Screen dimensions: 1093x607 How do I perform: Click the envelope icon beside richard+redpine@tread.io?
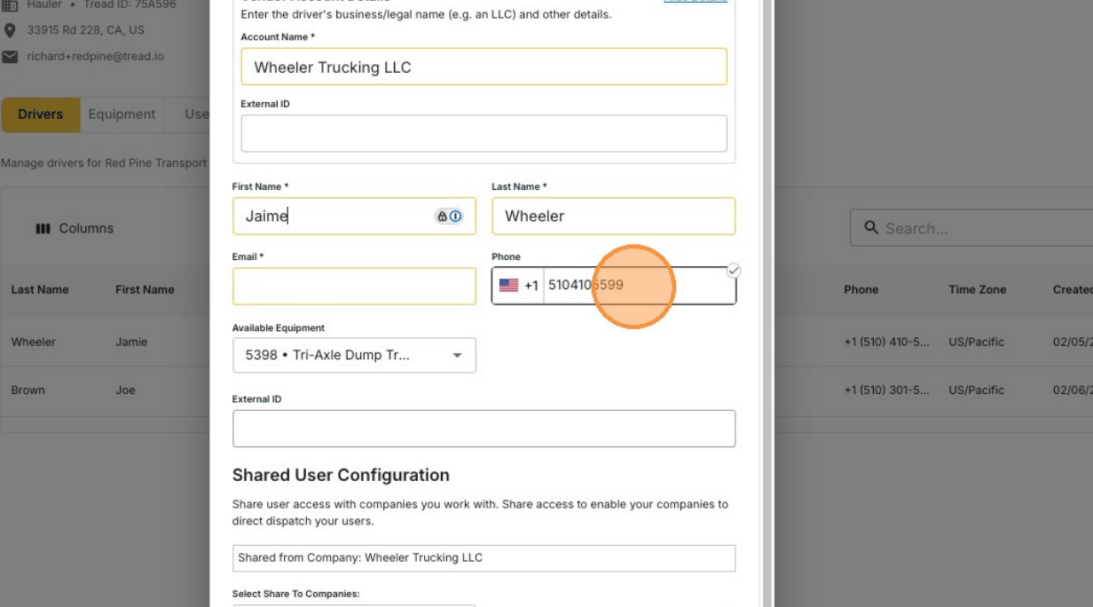click(x=10, y=57)
